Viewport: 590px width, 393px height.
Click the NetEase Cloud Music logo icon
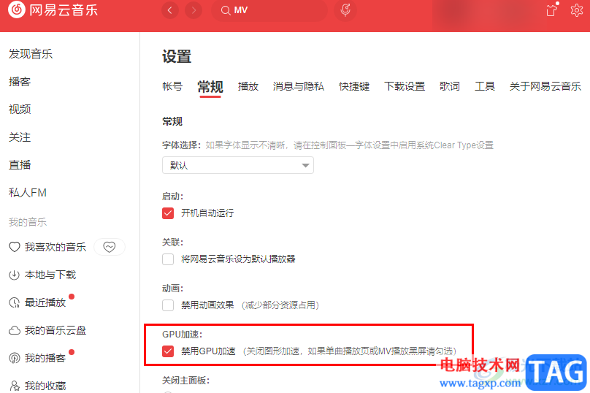(x=17, y=9)
